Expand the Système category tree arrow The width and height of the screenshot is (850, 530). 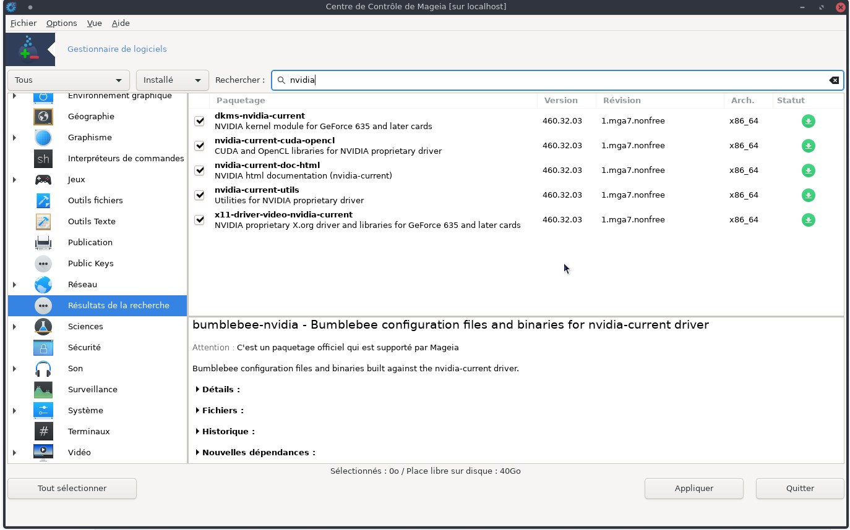14,410
